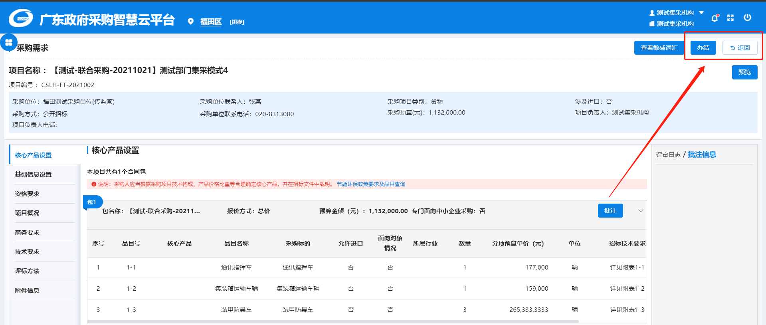The width and height of the screenshot is (766, 325).
Task: Collapse the 包1 package panel chevron
Action: click(641, 211)
